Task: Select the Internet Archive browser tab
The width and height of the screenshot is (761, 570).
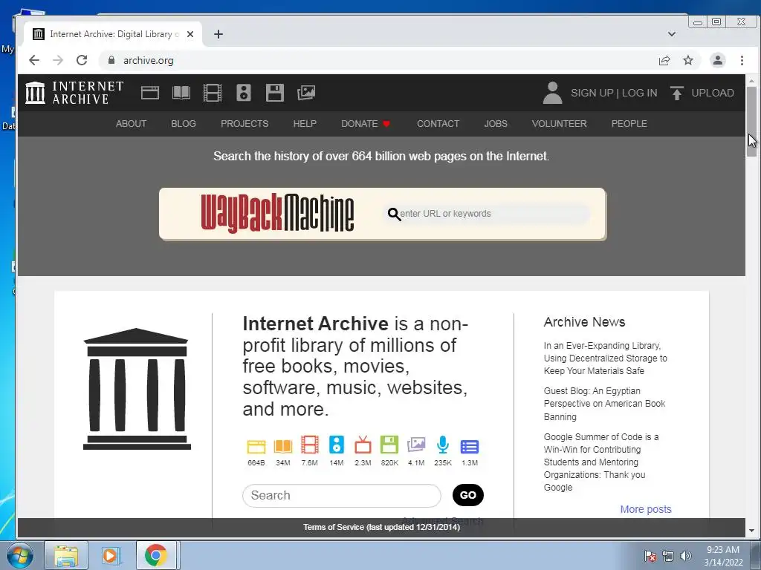Action: click(113, 34)
